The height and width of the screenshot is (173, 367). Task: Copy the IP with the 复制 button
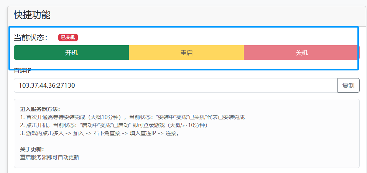coord(348,85)
